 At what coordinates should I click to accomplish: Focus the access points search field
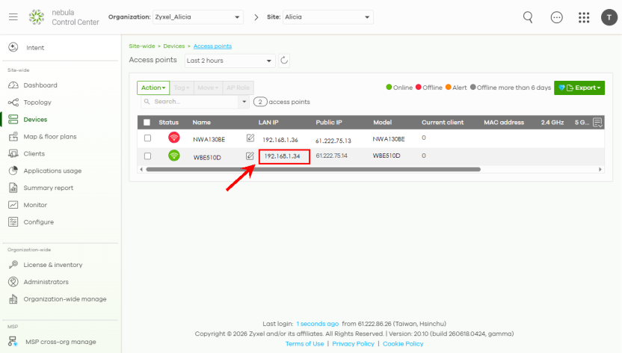[191, 102]
